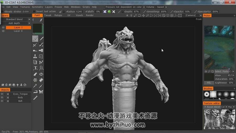The height and width of the screenshot is (133, 236).
Task: Open the Symmetry menu
Action: click(37, 7)
